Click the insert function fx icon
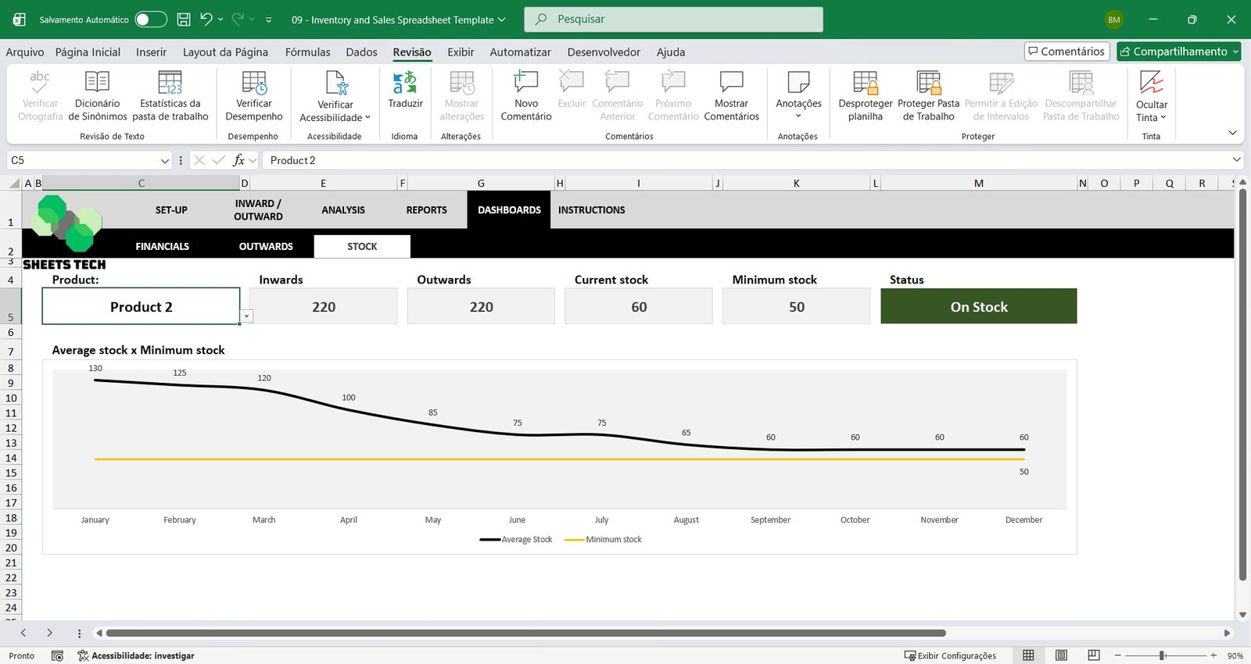Viewport: 1251px width, 664px height. (238, 160)
